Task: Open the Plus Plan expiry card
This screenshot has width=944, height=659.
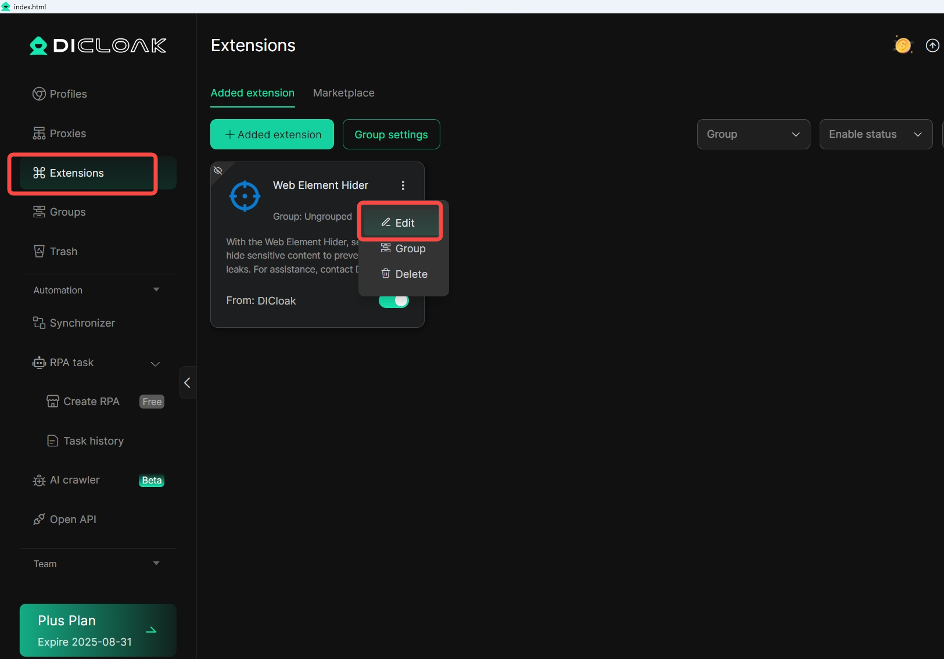Action: coord(98,631)
